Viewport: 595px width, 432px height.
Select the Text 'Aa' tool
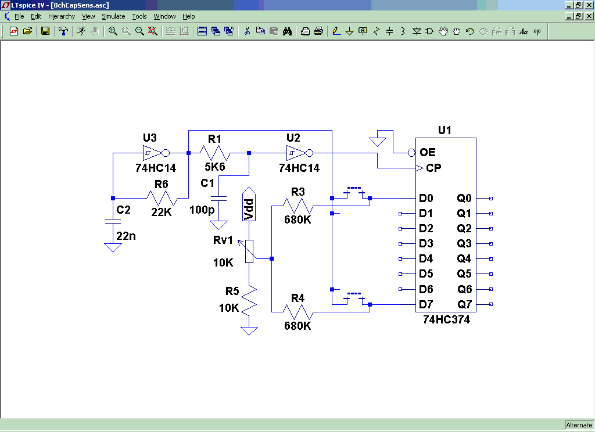(x=524, y=31)
